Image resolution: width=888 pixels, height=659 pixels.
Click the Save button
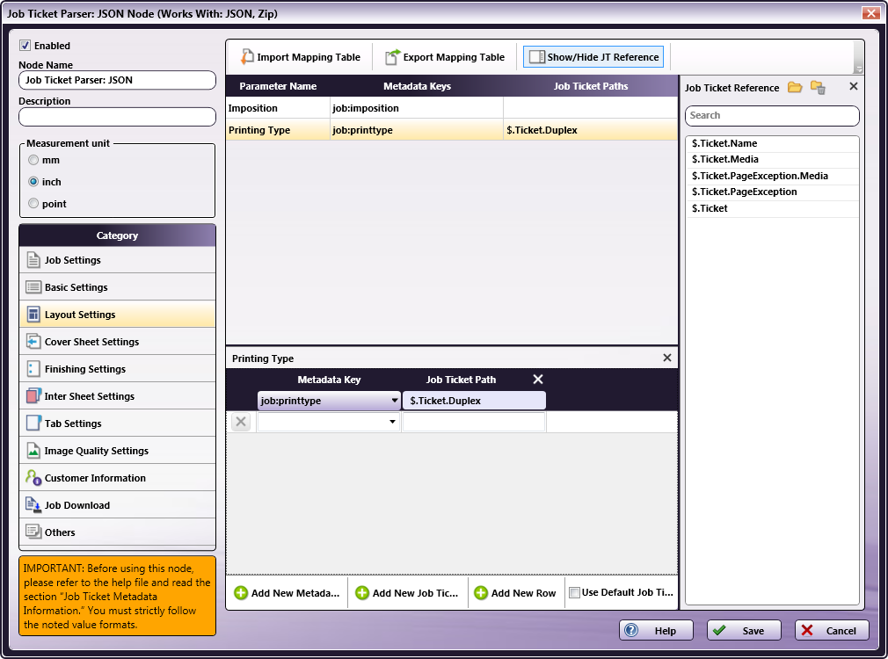pyautogui.click(x=742, y=630)
